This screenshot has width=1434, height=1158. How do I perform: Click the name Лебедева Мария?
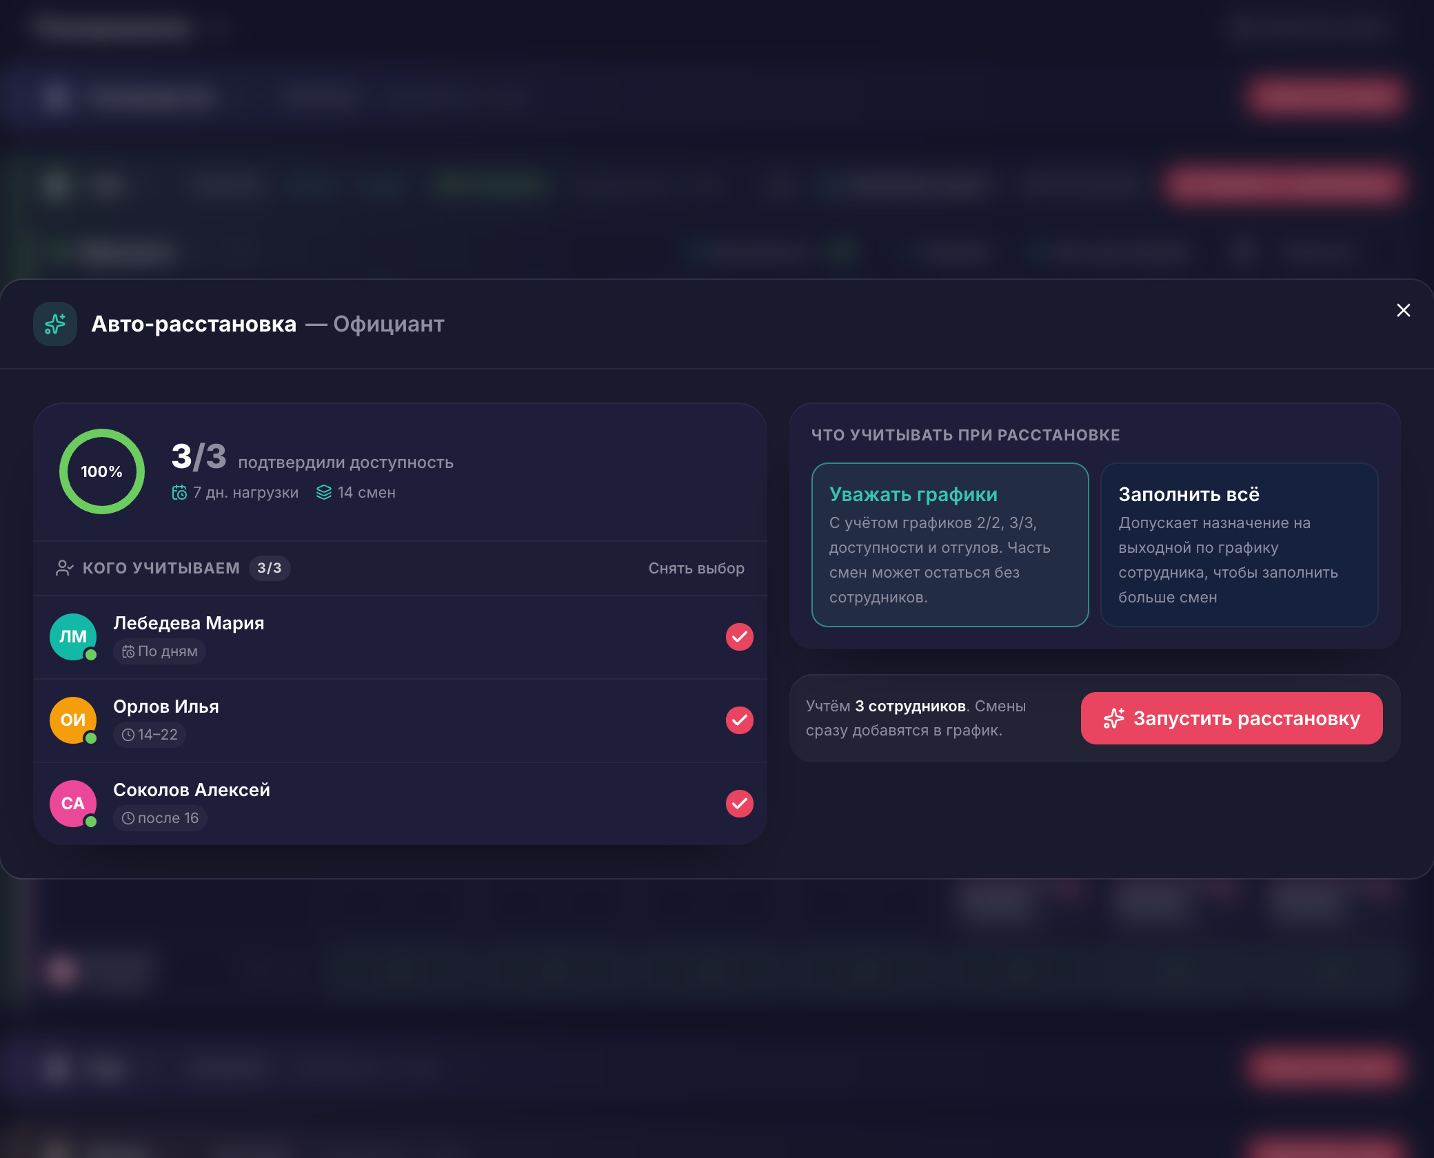click(189, 623)
